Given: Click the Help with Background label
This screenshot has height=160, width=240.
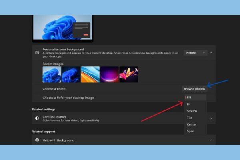Looking at the screenshot, I should click(x=58, y=140).
